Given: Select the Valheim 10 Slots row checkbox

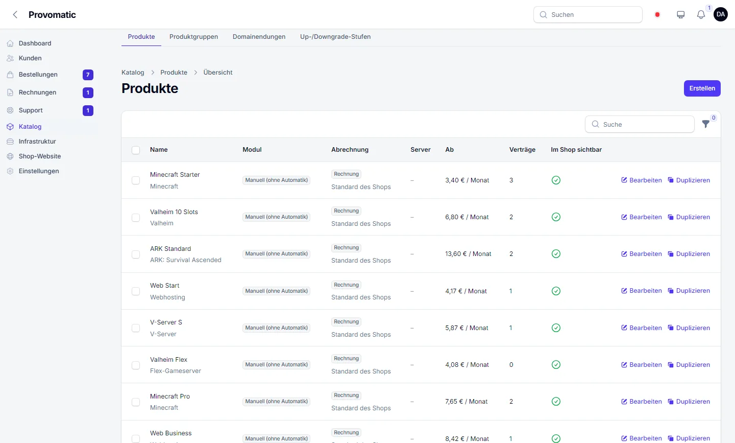Looking at the screenshot, I should (x=136, y=218).
